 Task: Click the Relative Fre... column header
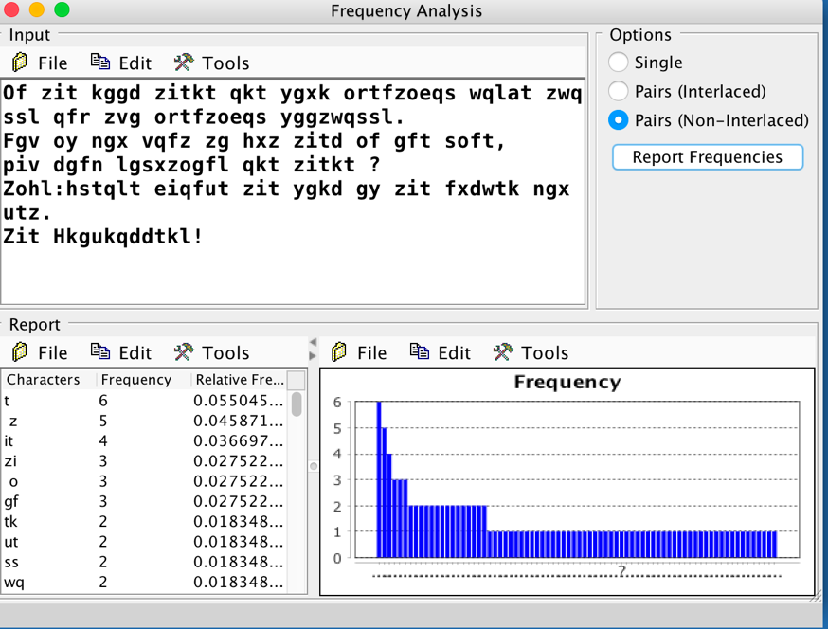pyautogui.click(x=237, y=380)
